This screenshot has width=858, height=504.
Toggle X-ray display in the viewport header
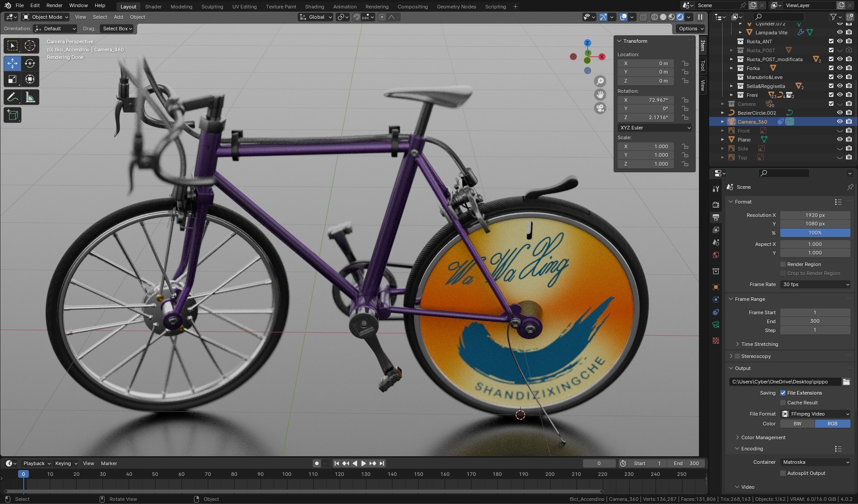point(643,17)
